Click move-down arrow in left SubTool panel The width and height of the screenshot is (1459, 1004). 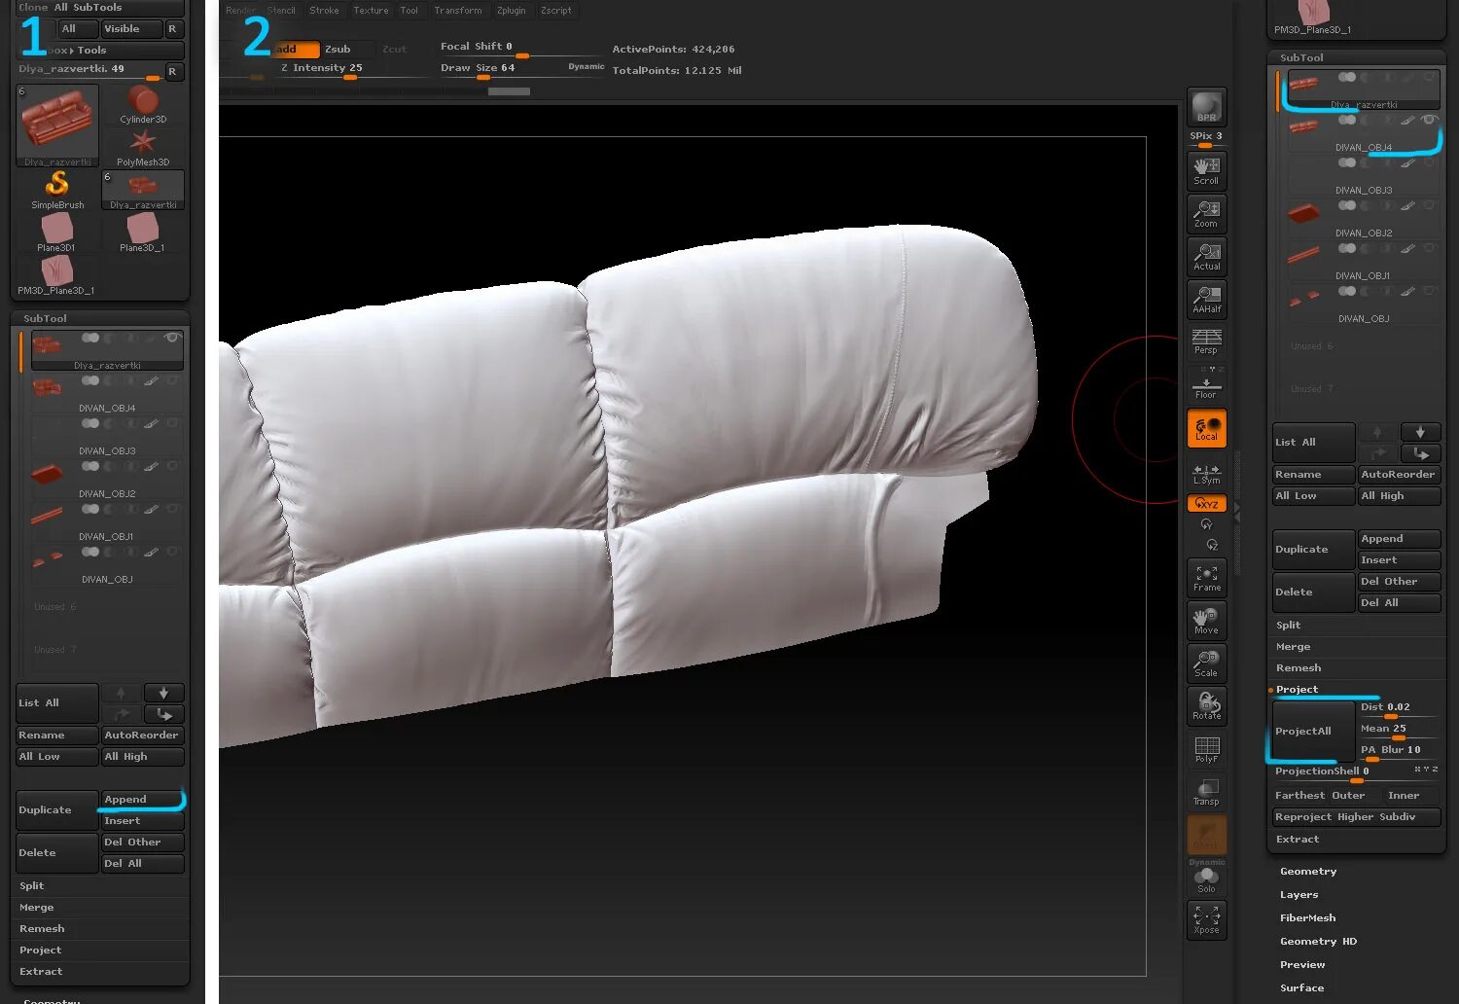[x=163, y=693]
